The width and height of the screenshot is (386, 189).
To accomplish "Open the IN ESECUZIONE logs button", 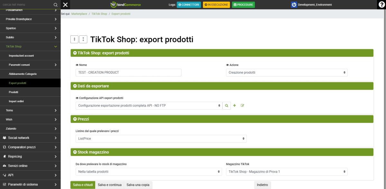I will tap(216, 5).
